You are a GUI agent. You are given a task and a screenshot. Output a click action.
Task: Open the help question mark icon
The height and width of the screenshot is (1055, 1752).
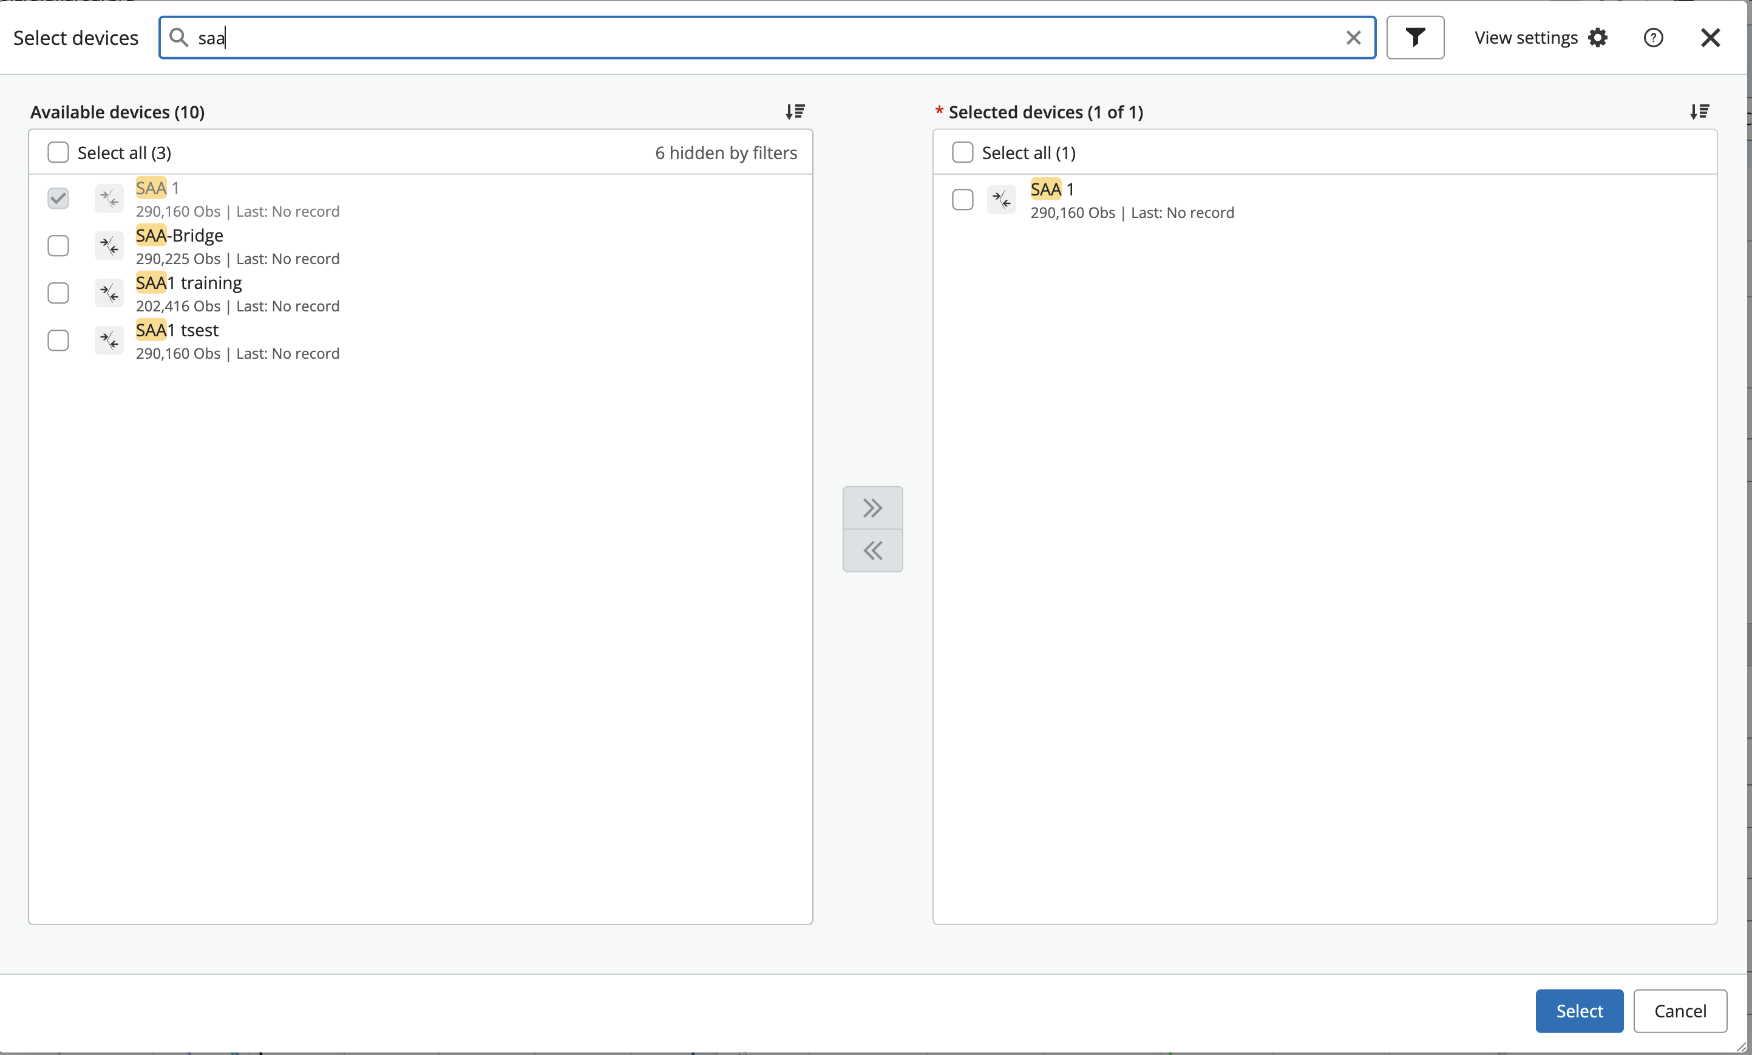coord(1653,38)
